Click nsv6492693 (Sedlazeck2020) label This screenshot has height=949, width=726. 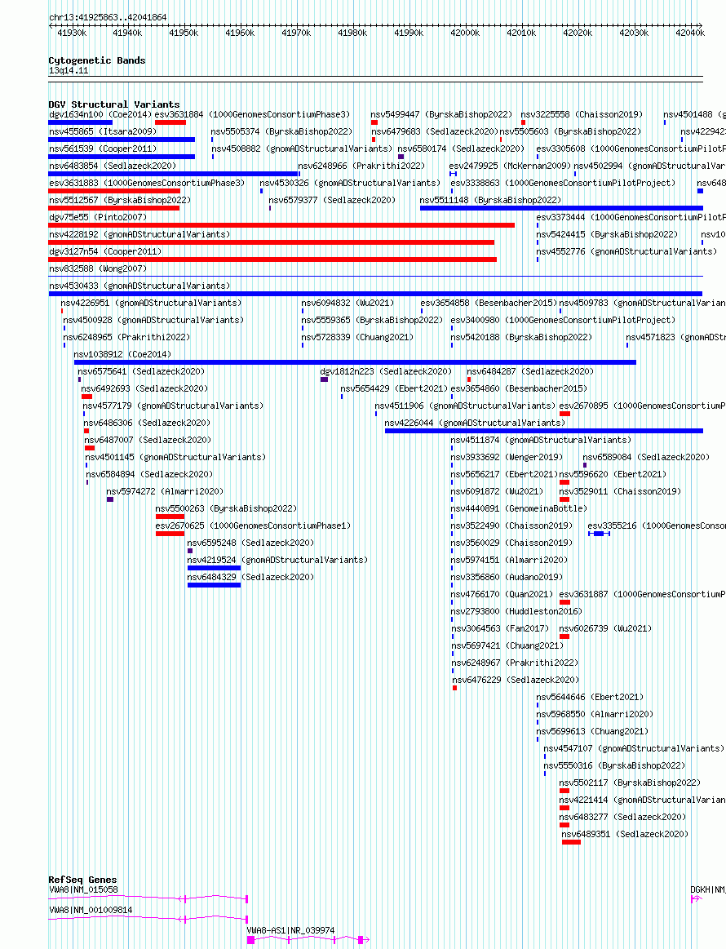point(144,388)
